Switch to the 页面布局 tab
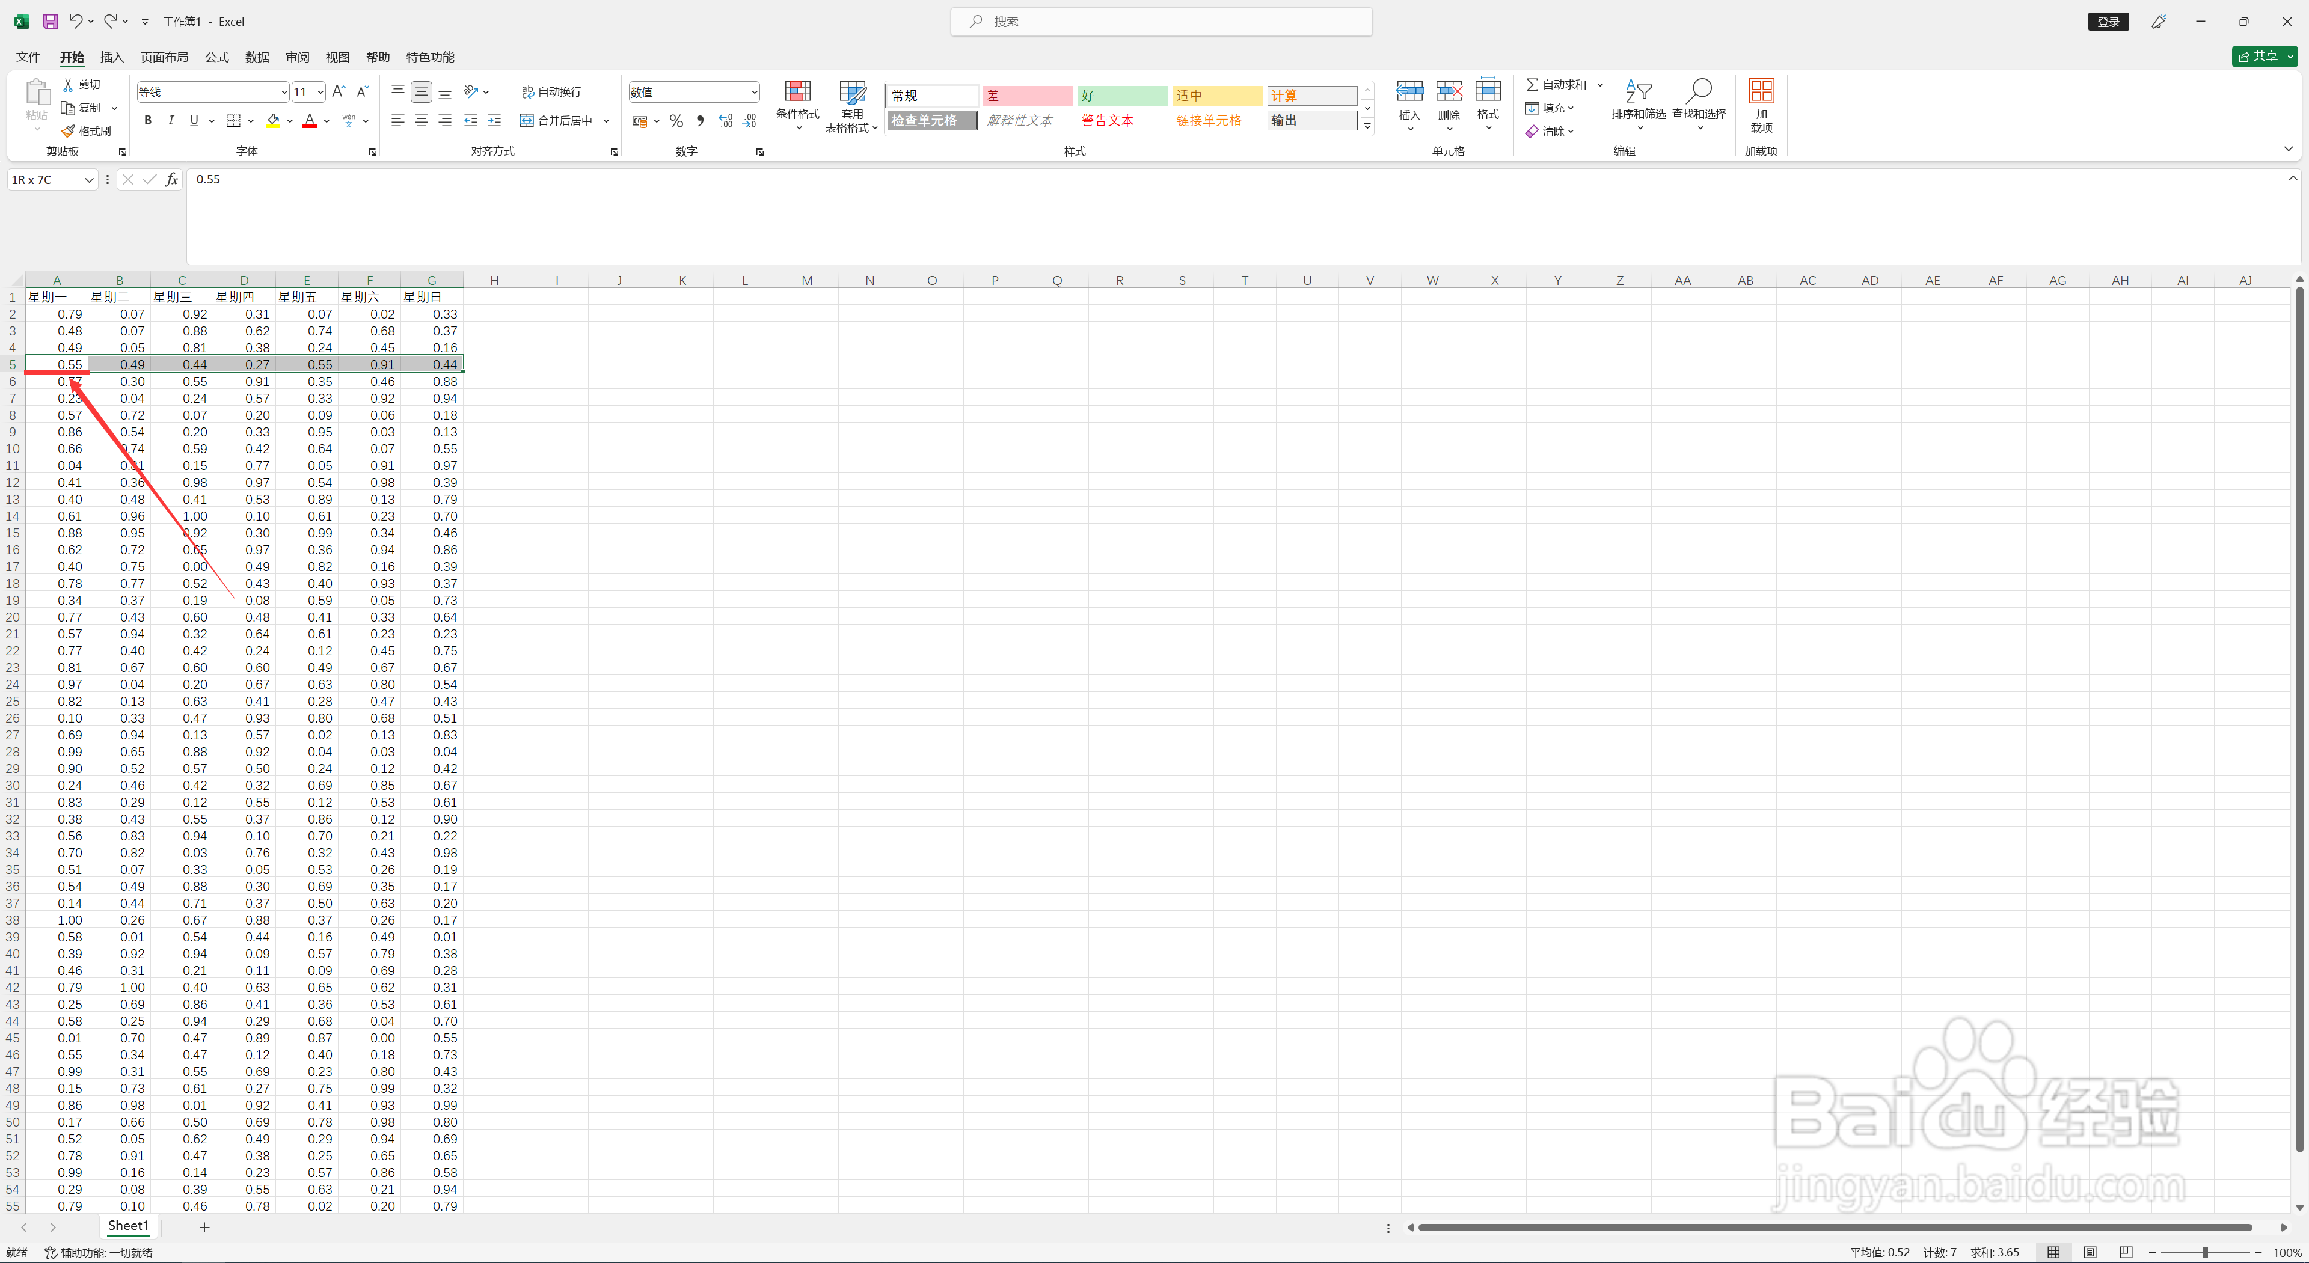2309x1263 pixels. [164, 57]
